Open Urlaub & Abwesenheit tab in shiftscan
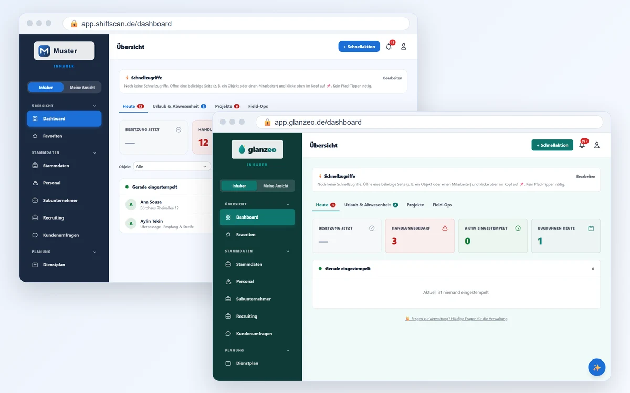The width and height of the screenshot is (630, 393). [x=179, y=106]
